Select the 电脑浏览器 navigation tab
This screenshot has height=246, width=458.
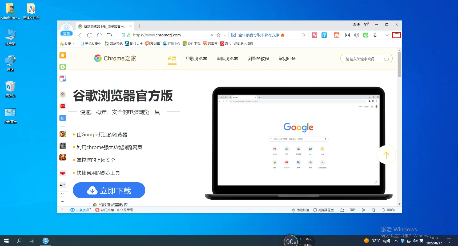point(227,59)
